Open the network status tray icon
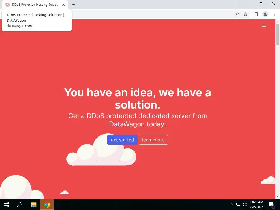Viewport: 280px width, 210px height. (238, 205)
